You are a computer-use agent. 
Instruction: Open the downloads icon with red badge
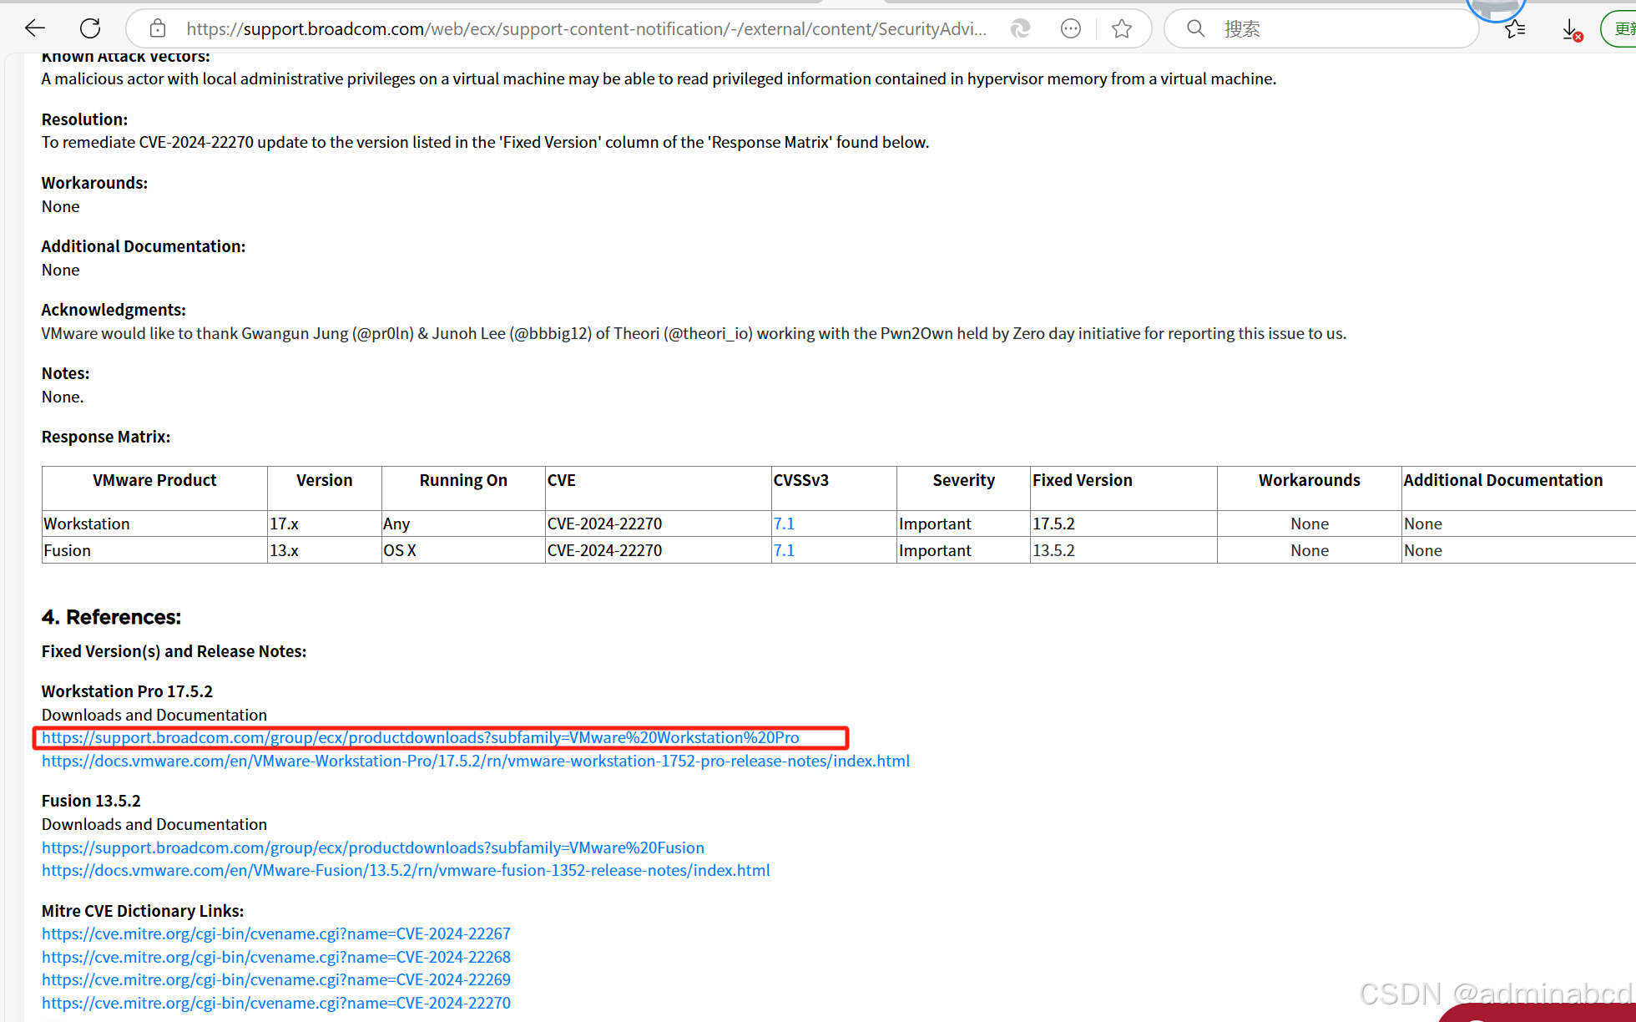[1571, 30]
